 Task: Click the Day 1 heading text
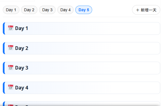pyautogui.click(x=22, y=28)
